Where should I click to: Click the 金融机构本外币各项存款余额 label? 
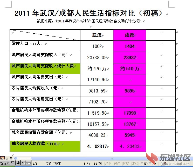coord(45,110)
